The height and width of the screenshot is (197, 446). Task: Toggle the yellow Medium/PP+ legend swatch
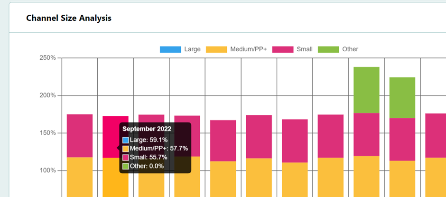tap(217, 49)
